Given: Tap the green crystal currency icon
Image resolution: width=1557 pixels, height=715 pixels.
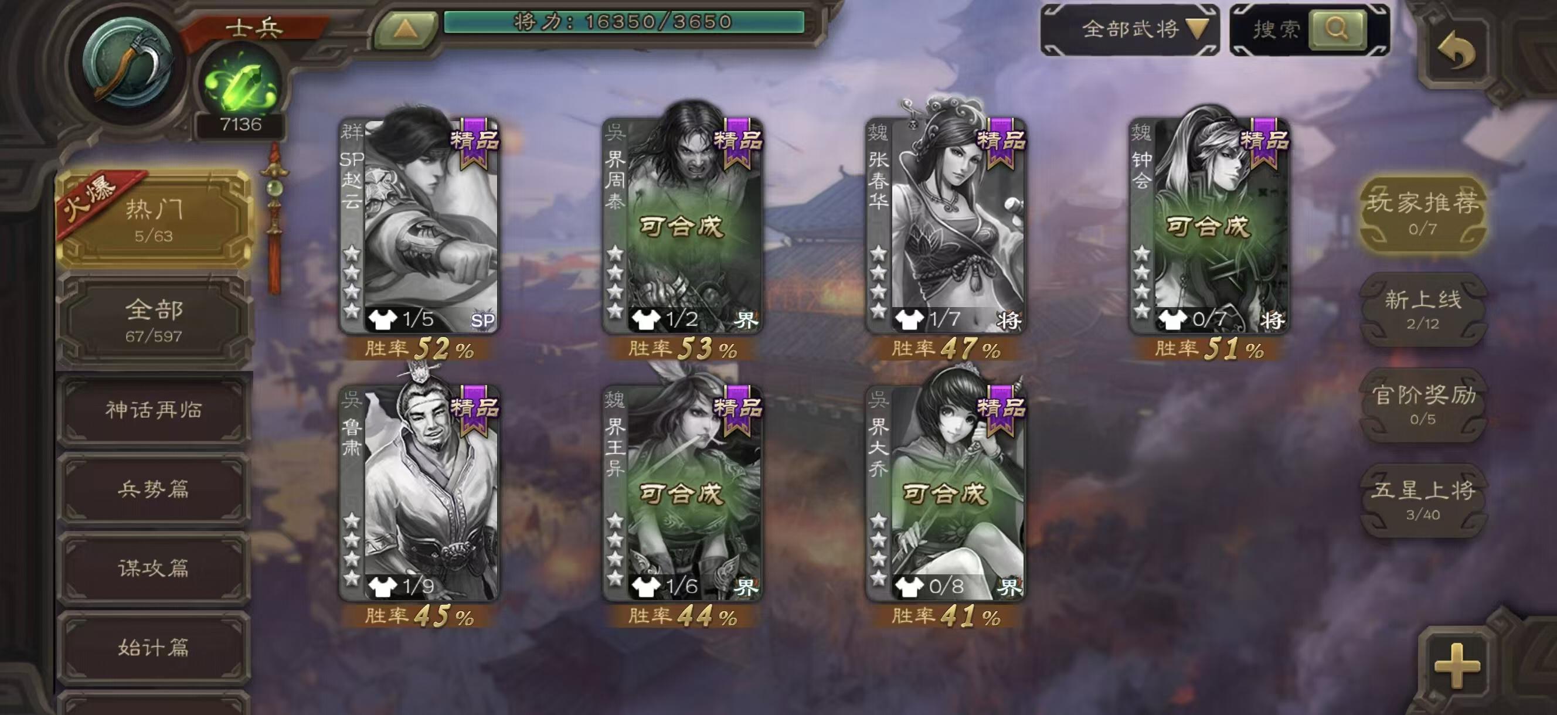Looking at the screenshot, I should 240,84.
